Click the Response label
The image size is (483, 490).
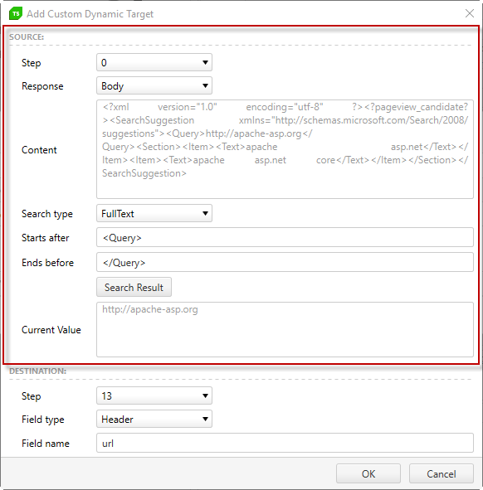(42, 86)
